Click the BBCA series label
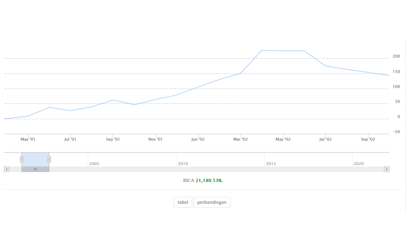Viewport: 406px width, 243px height. 188,180
